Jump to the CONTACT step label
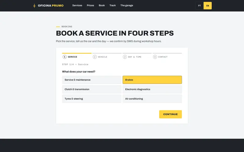 (163, 57)
